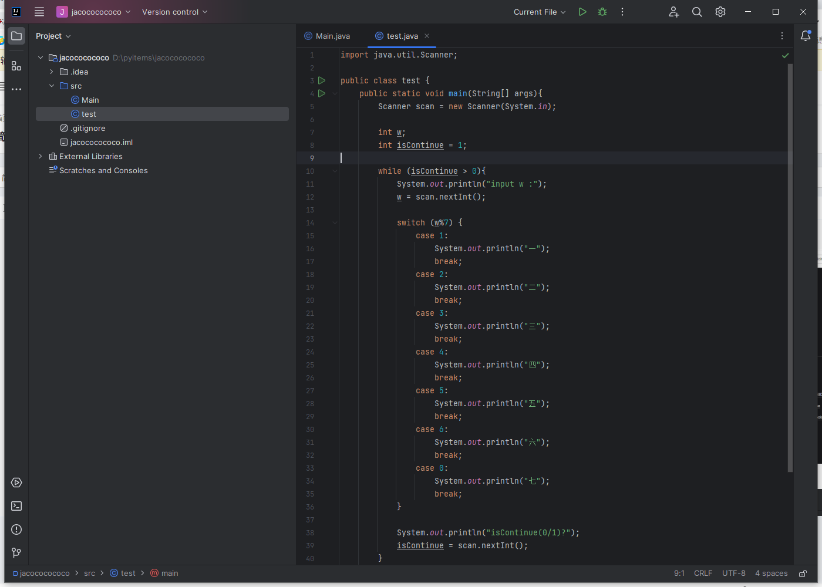
Task: Select test class in project tree
Action: coord(162,114)
